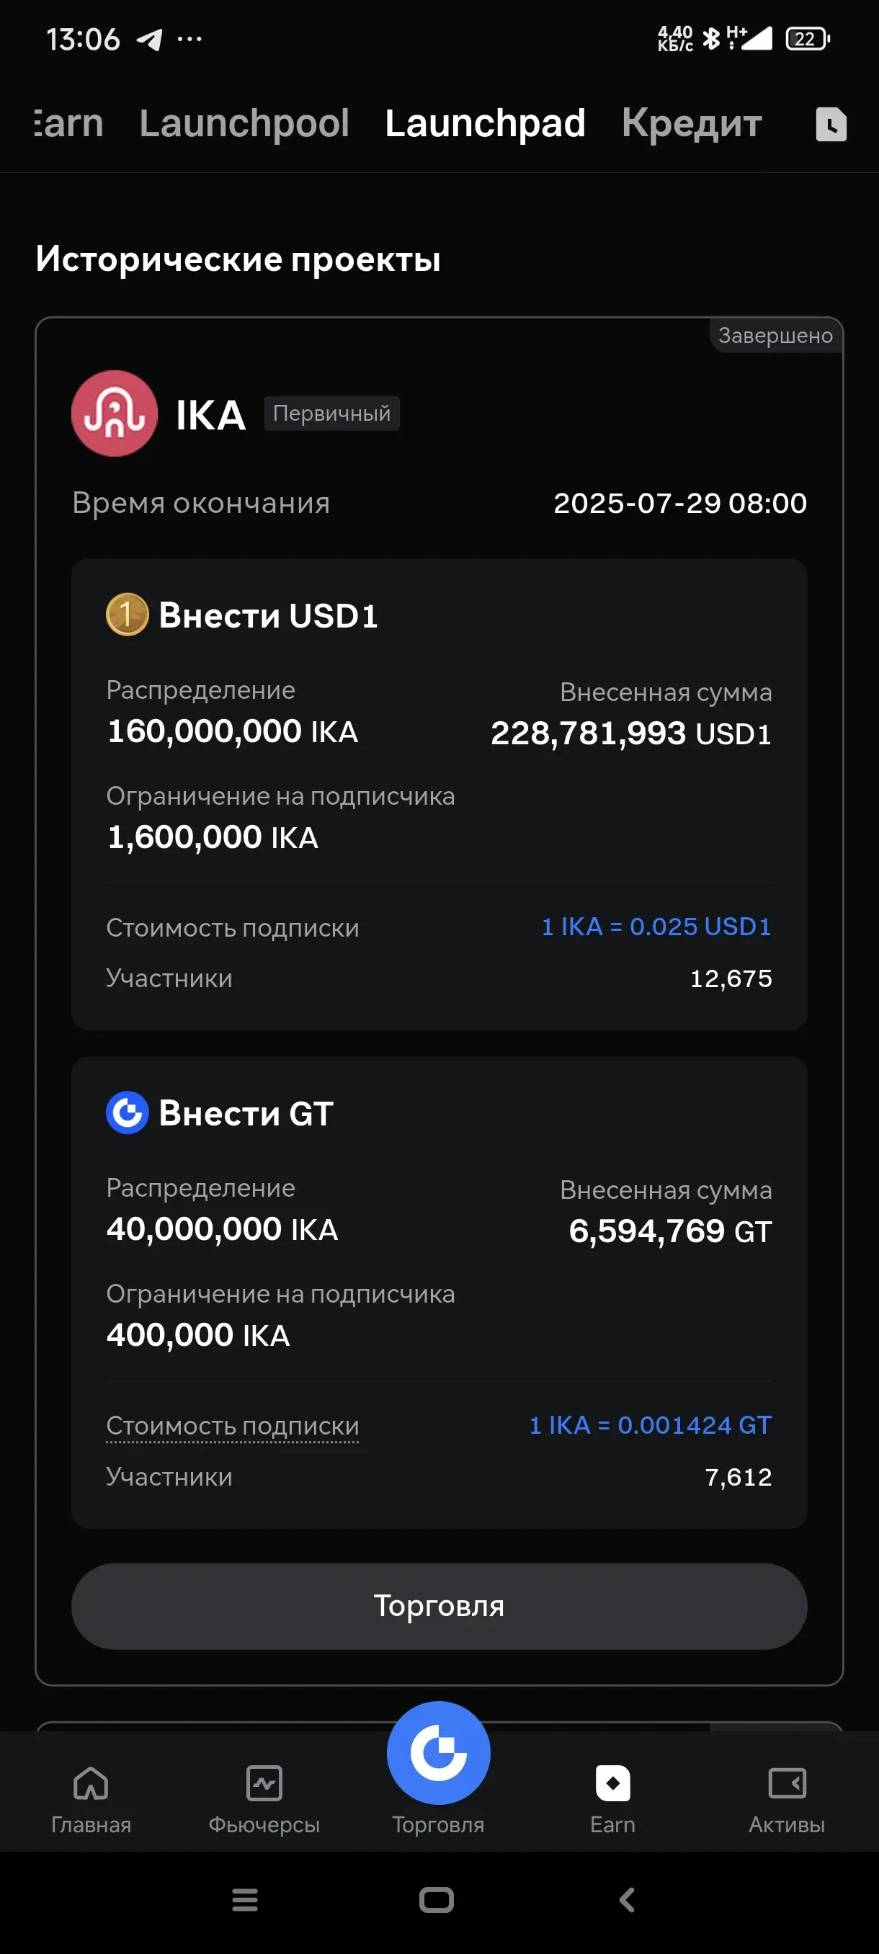Tap the Android back navigation button

click(x=628, y=1900)
